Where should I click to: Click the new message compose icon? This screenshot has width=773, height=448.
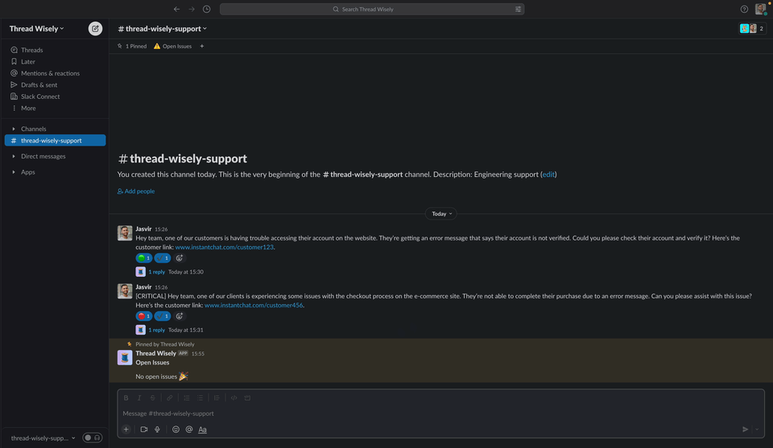(x=95, y=29)
